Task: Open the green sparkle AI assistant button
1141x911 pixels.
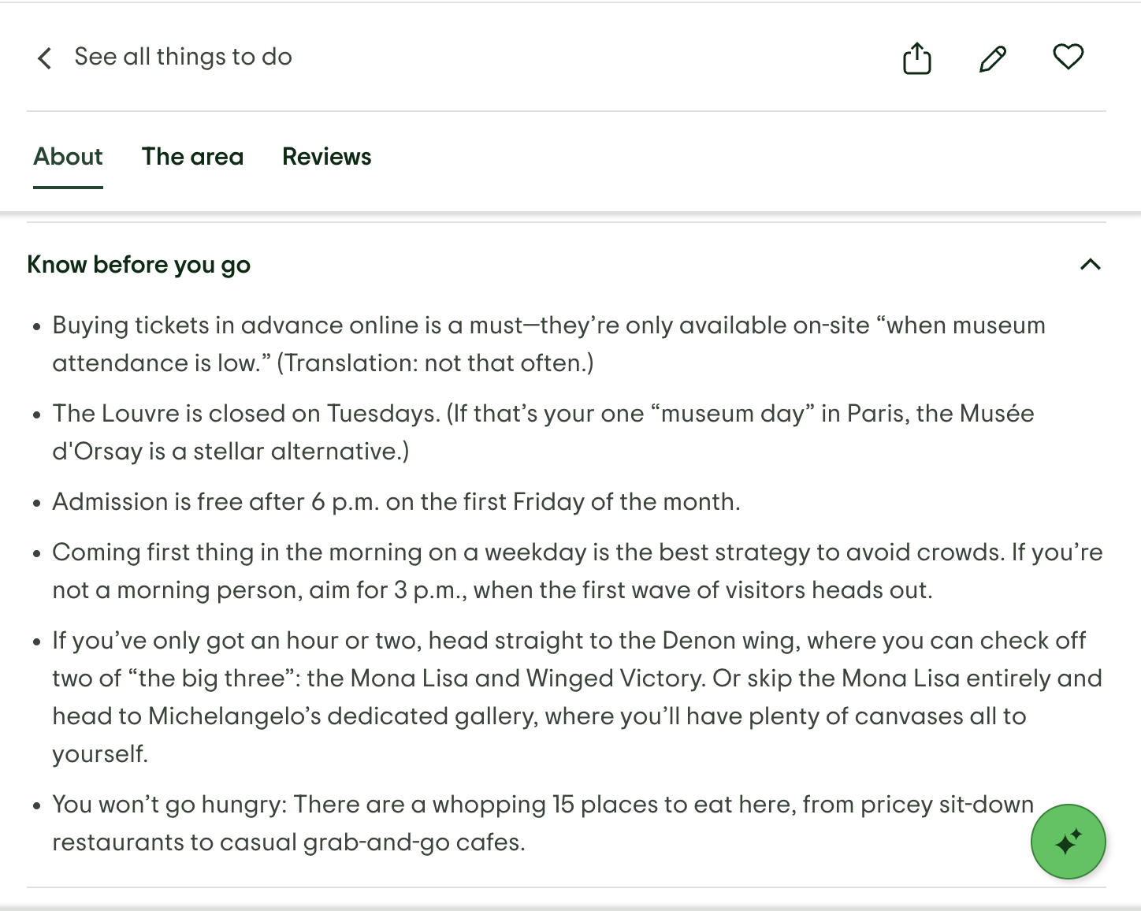Action: [x=1068, y=842]
